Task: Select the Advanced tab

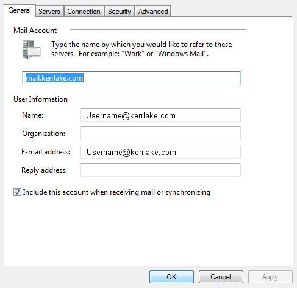Action: point(153,12)
